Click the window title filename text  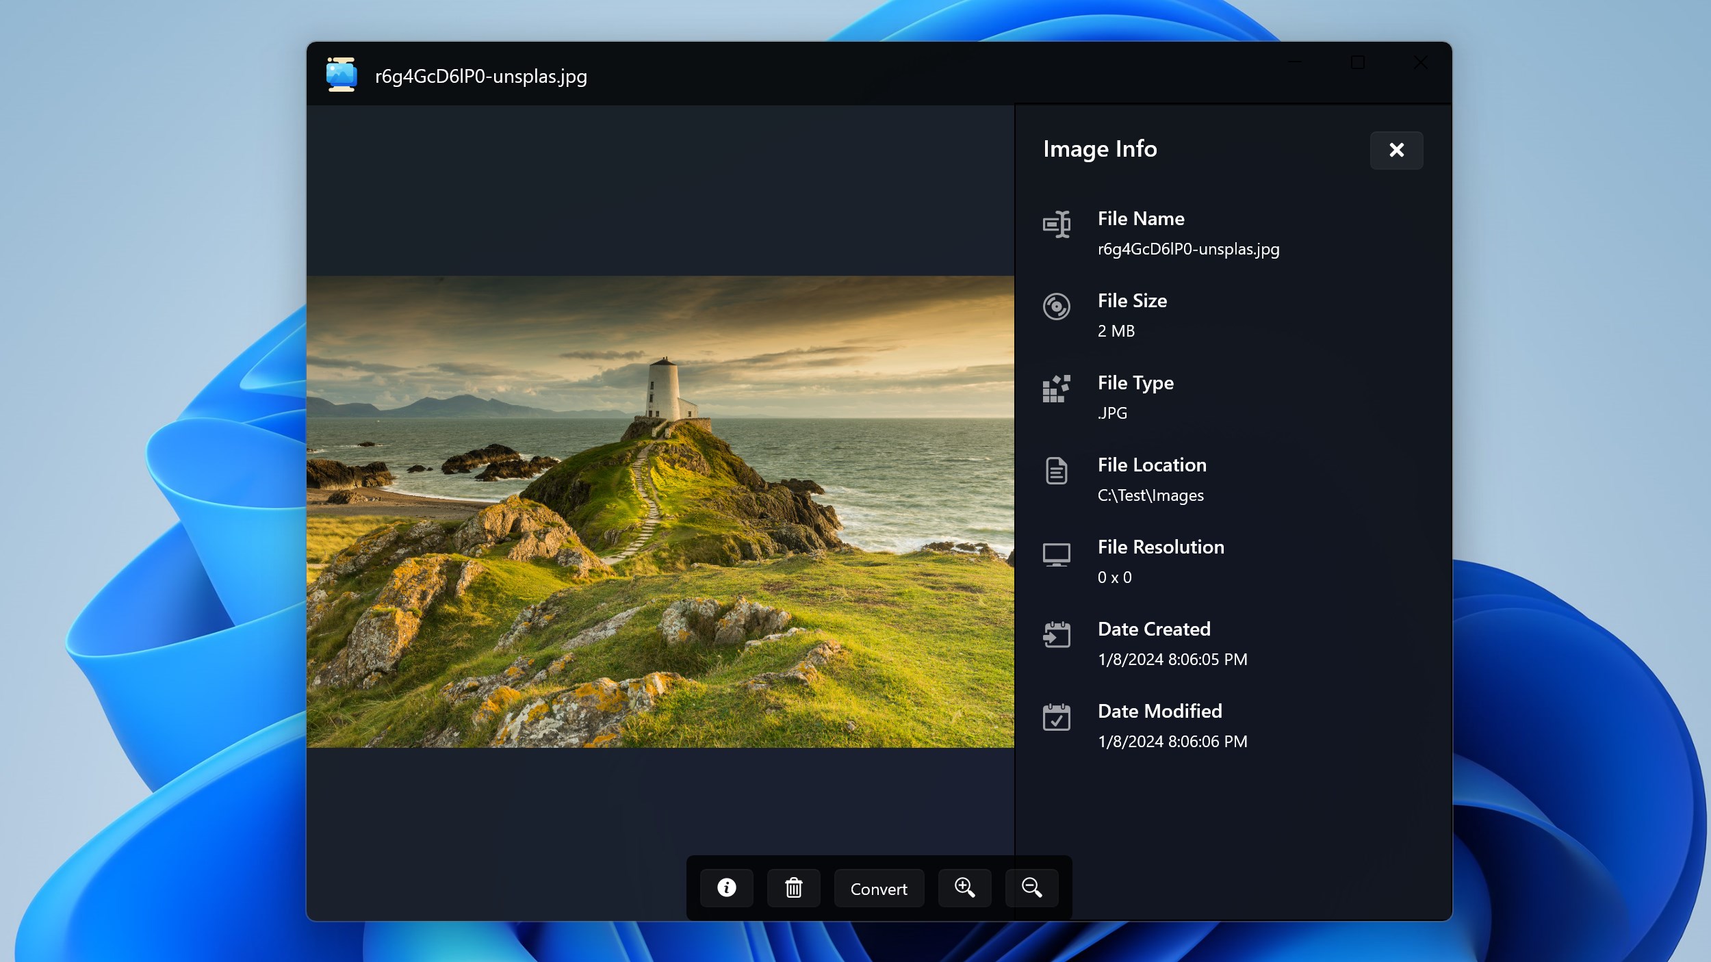pos(480,77)
